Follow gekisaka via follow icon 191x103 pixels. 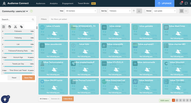pyautogui.click(x=147, y=33)
